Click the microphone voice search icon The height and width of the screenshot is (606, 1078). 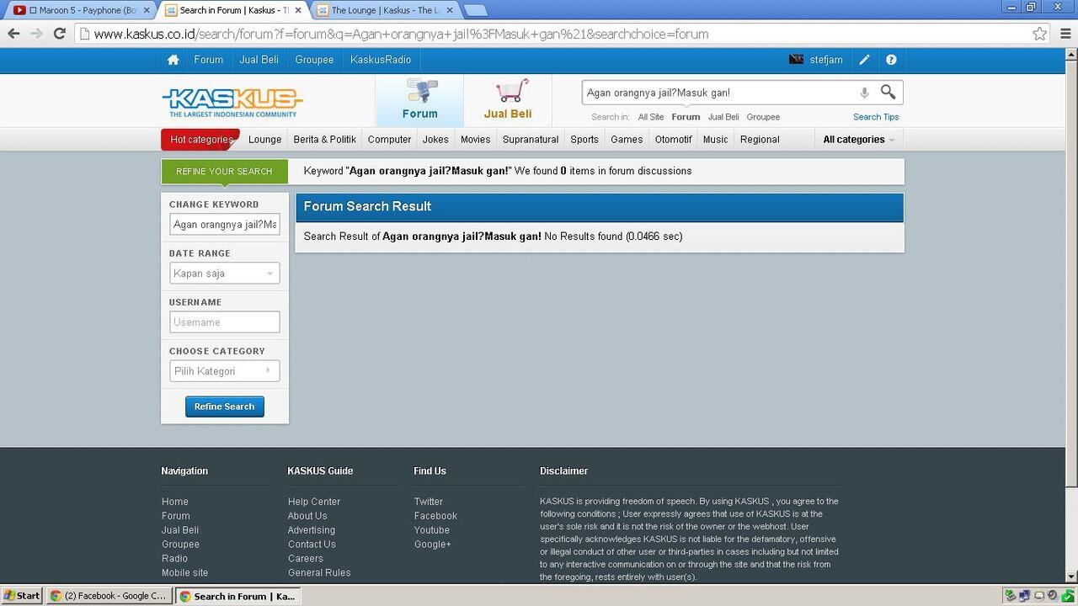pos(864,93)
